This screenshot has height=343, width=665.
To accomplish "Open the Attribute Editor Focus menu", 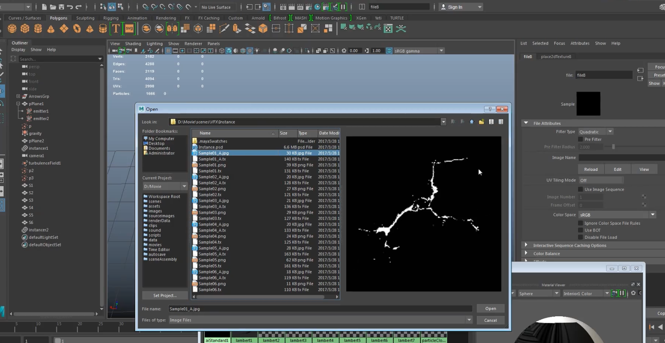I will [x=559, y=43].
